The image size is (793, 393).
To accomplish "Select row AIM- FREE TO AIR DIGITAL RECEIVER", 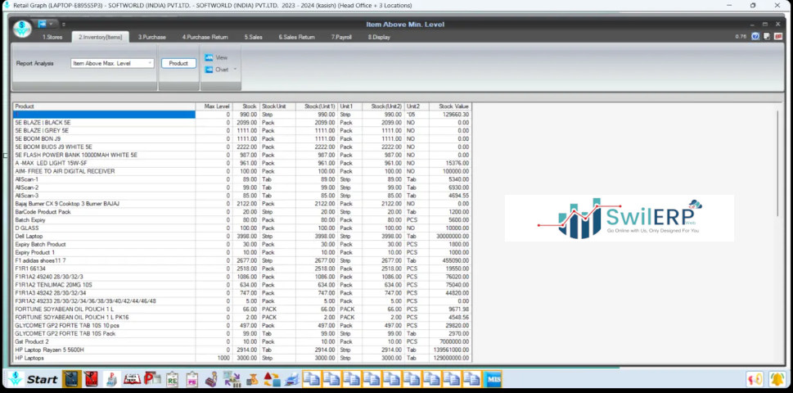I will pyautogui.click(x=242, y=171).
